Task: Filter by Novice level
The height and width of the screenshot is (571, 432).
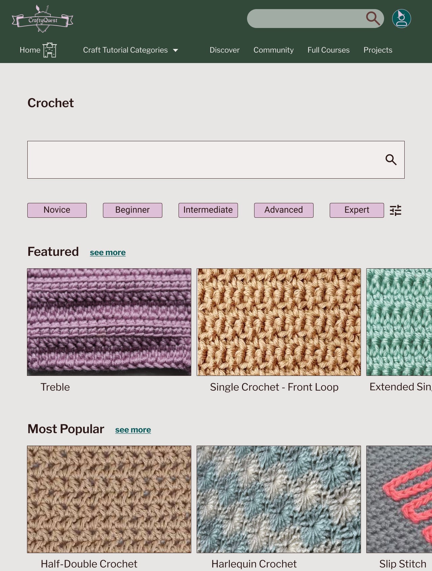Action: (57, 210)
